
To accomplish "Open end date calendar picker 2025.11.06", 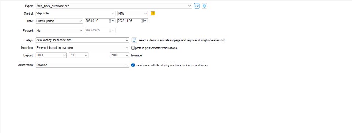I will [x=144, y=21].
